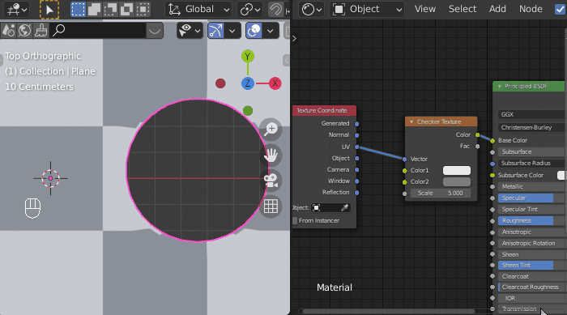Open the pivot point dropdown
Viewport: 567px width, 315px height.
click(249, 10)
